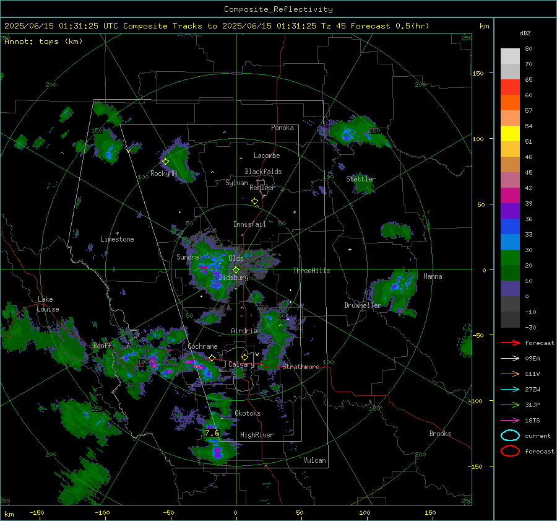Select the purple 36–39 dBZ color band
Screen dimensions: 557x521
tap(510, 211)
